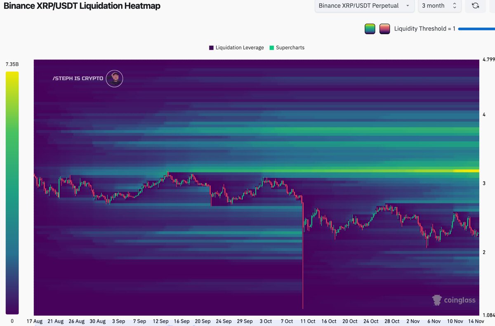Click the green-yellow gradient palette icon
The width and height of the screenshot is (495, 326).
pyautogui.click(x=370, y=28)
